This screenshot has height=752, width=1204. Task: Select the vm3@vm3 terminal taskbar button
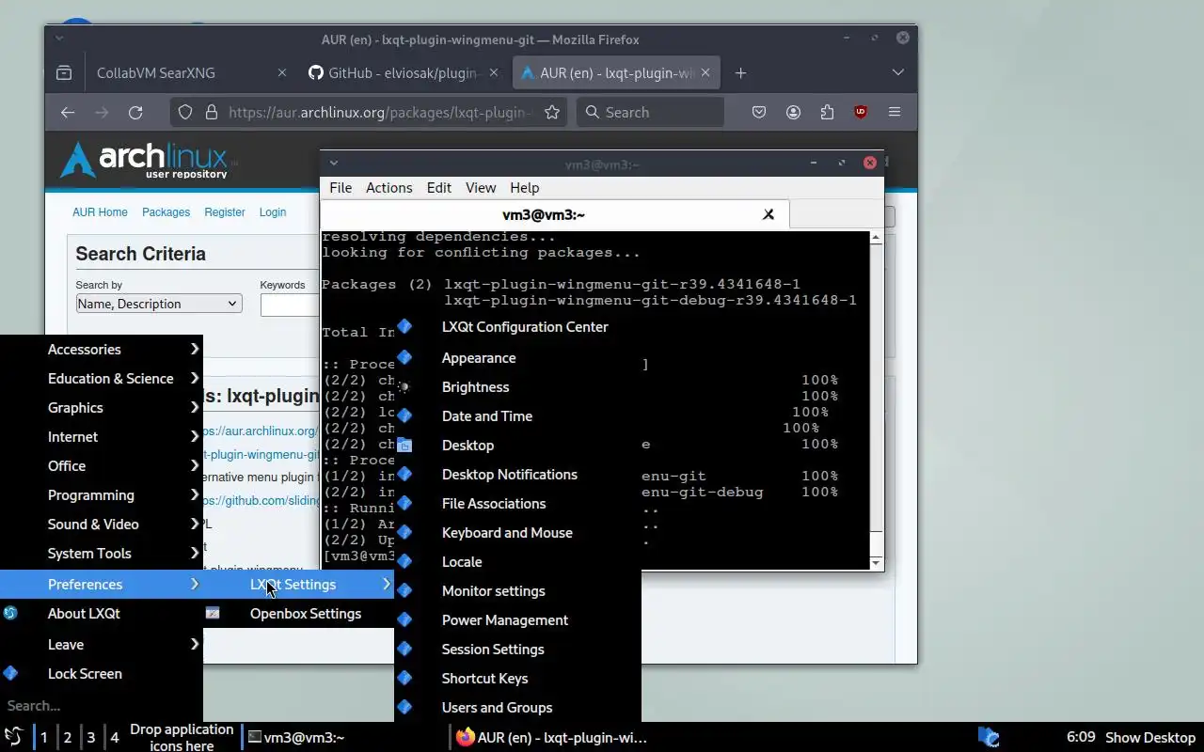pyautogui.click(x=343, y=738)
